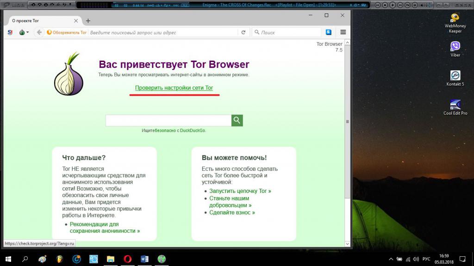Image resolution: width=474 pixels, height=266 pixels.
Task: Click the media player Previous track button
Action: pyautogui.click(x=378, y=5)
